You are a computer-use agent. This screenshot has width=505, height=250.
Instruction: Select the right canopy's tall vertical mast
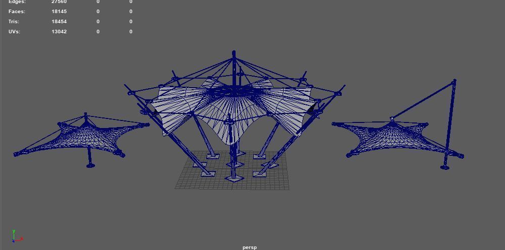pyautogui.click(x=449, y=124)
